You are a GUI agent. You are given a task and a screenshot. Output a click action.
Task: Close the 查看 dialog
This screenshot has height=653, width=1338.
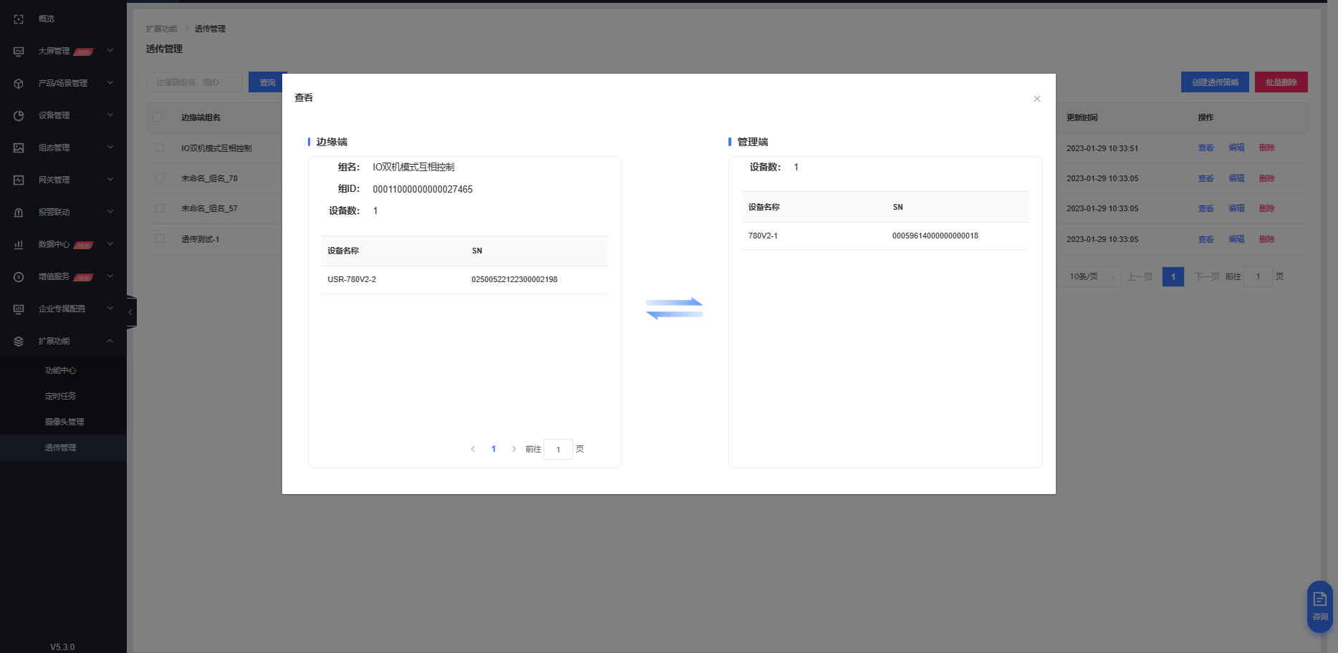pos(1036,99)
